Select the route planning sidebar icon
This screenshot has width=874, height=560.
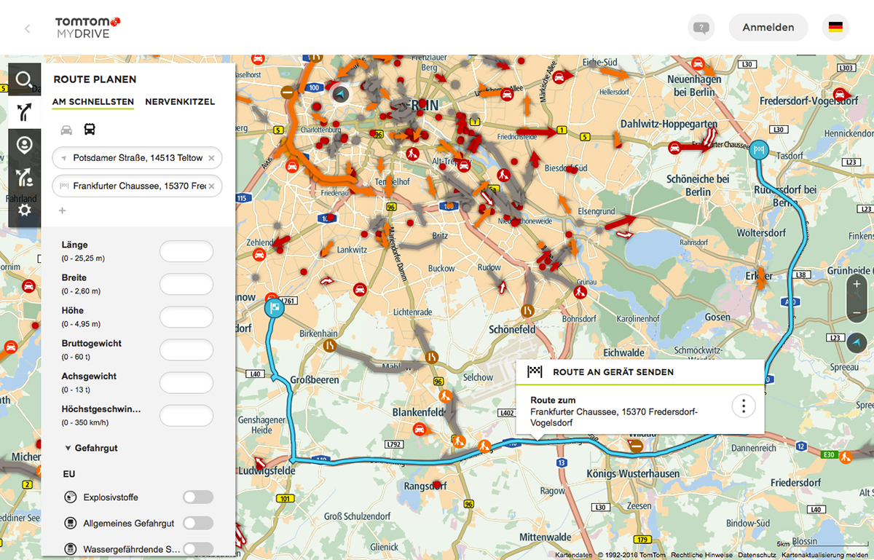click(x=24, y=112)
